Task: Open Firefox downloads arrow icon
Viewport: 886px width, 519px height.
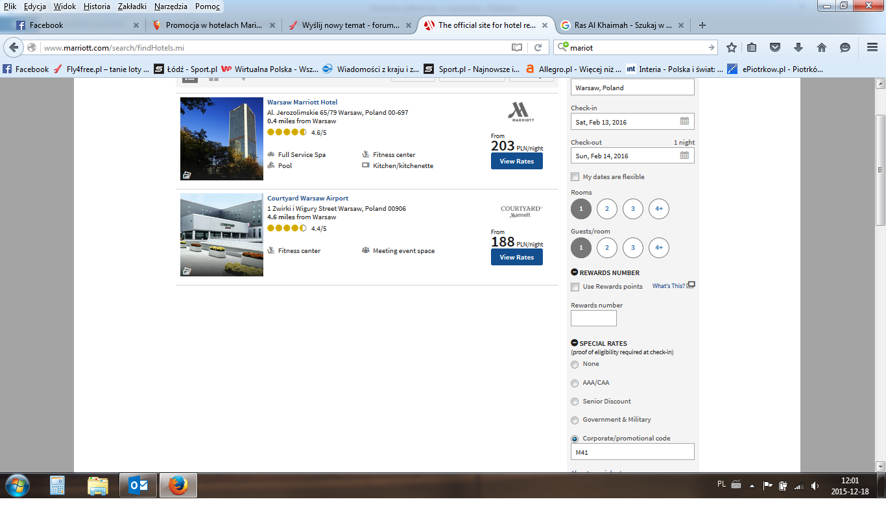Action: coord(798,47)
